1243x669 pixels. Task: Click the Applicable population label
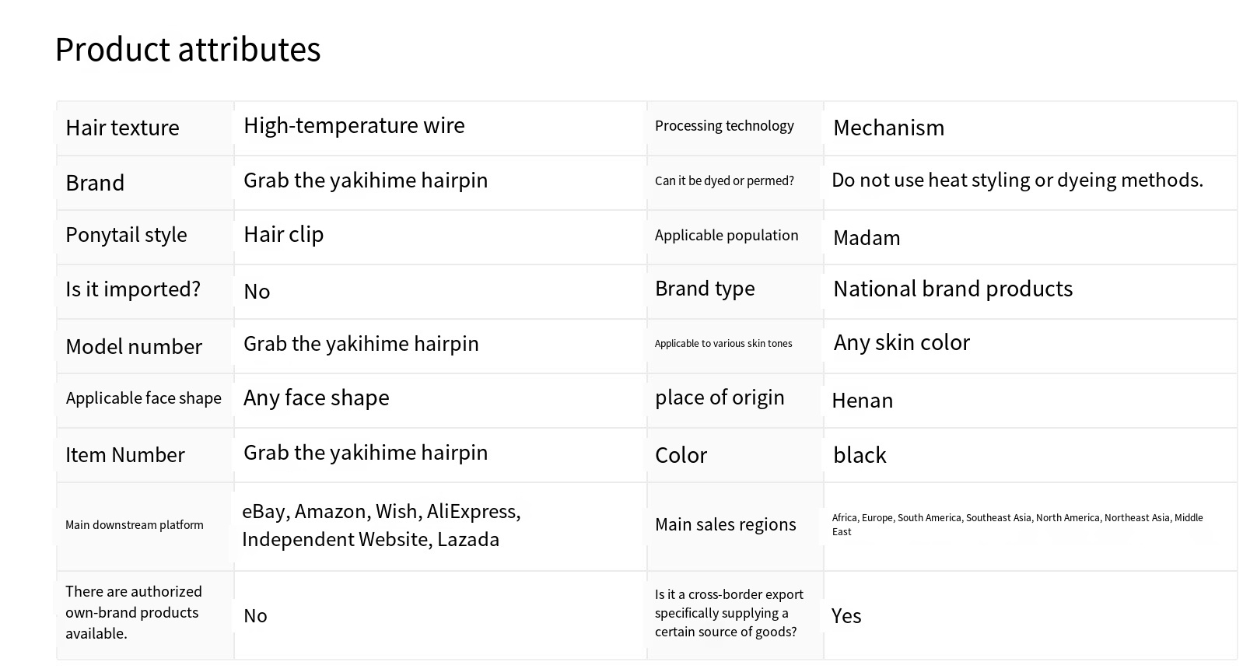point(727,236)
